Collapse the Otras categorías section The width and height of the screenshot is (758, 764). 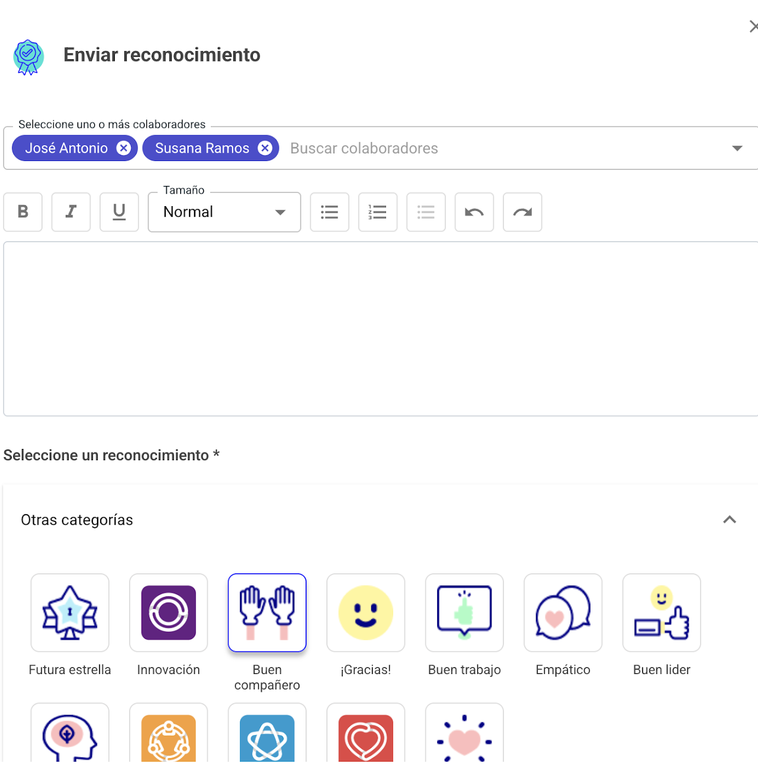click(730, 520)
